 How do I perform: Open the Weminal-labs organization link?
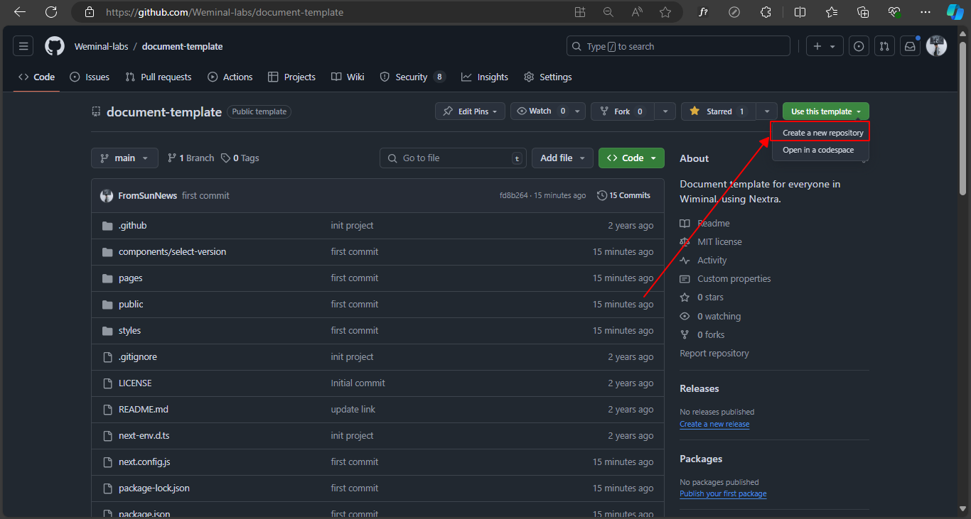coord(102,46)
